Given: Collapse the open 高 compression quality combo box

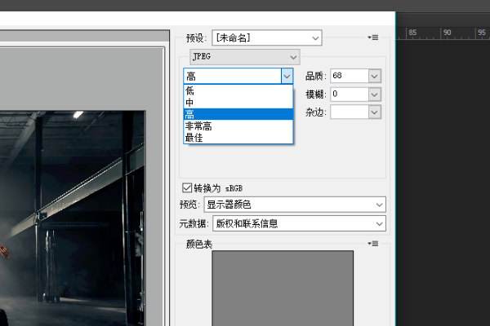Looking at the screenshot, I should (x=286, y=76).
